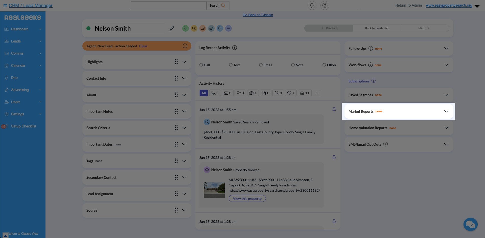Open the live chat bubble widget

(x=470, y=224)
